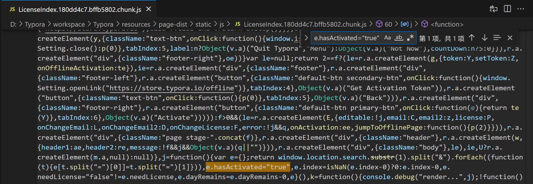Click the JS file icon on the tab
Screen dimensions: 533x184
click(x=12, y=9)
